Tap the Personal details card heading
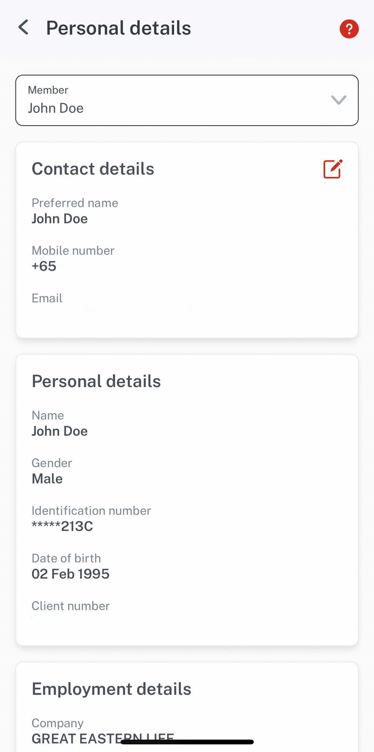374x752 pixels. pos(96,381)
